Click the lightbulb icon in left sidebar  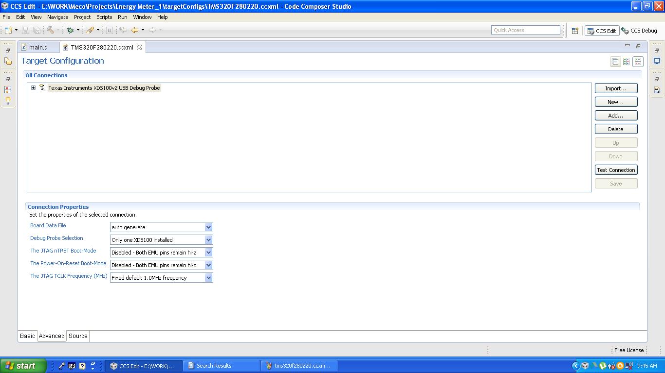tap(8, 101)
